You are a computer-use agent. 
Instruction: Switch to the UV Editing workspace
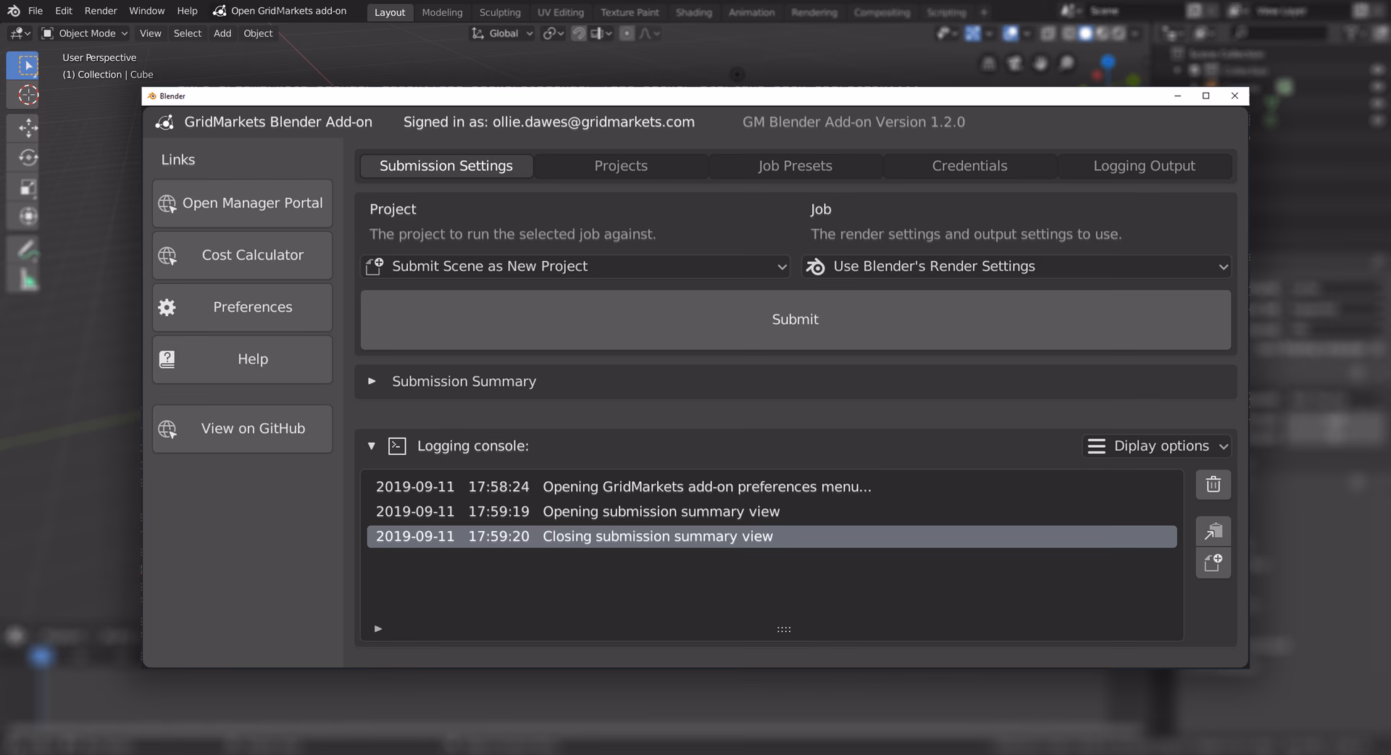pos(560,12)
